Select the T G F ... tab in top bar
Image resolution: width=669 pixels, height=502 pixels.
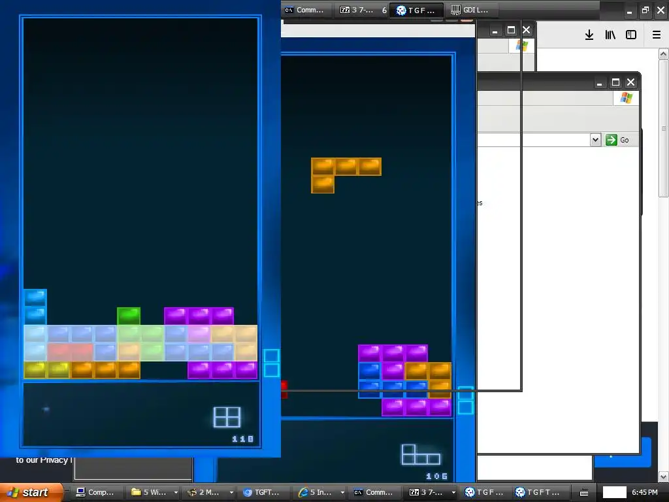[x=416, y=10]
